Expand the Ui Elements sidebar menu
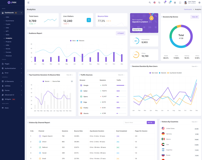 [12, 82]
